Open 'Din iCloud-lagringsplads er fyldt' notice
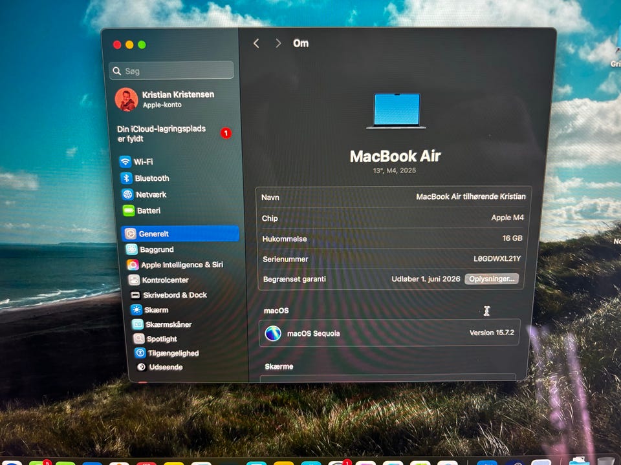This screenshot has height=465, width=621. tap(173, 134)
